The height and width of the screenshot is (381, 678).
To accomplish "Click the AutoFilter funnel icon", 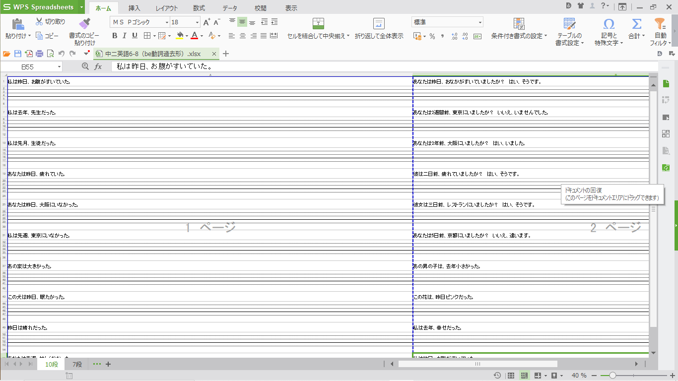I will click(660, 24).
